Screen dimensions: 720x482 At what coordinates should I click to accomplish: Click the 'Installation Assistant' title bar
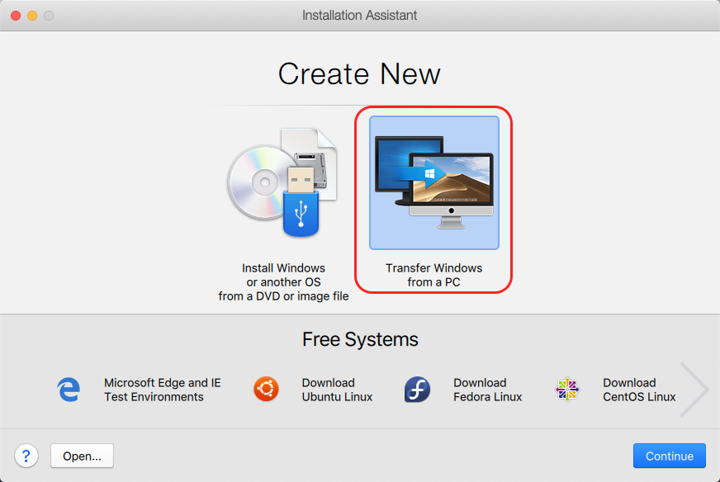pyautogui.click(x=360, y=16)
